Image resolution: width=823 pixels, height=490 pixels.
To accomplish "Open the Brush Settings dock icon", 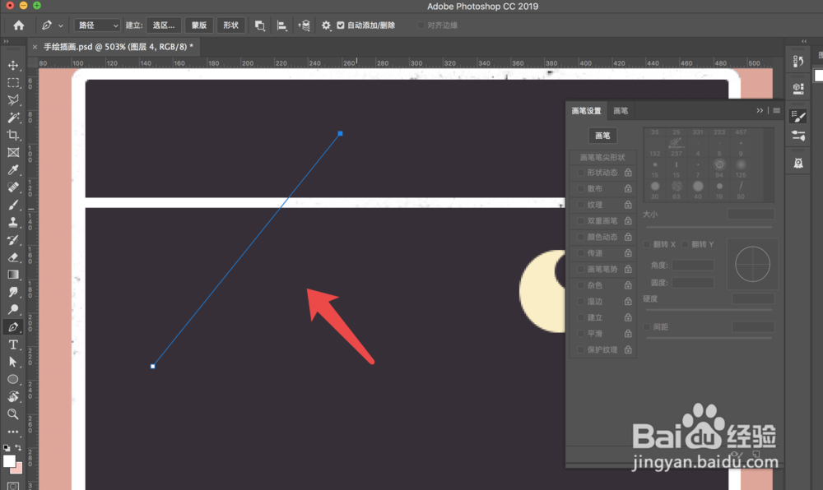I will tap(798, 117).
